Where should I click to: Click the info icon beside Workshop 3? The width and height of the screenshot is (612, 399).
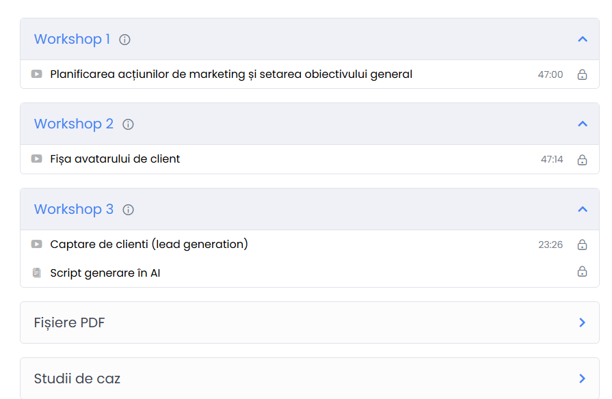point(128,210)
